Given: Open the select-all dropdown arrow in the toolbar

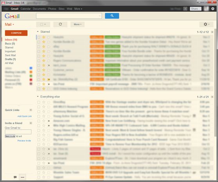Looking at the screenshot, I should click(45, 24).
